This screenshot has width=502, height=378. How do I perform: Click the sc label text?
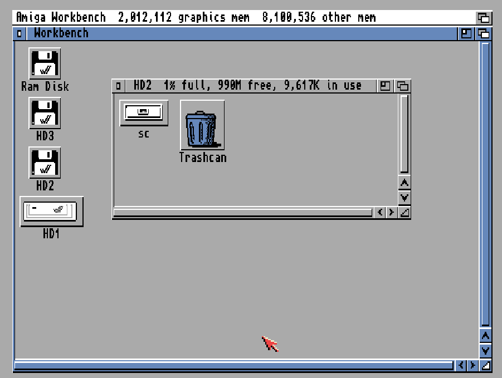[144, 134]
